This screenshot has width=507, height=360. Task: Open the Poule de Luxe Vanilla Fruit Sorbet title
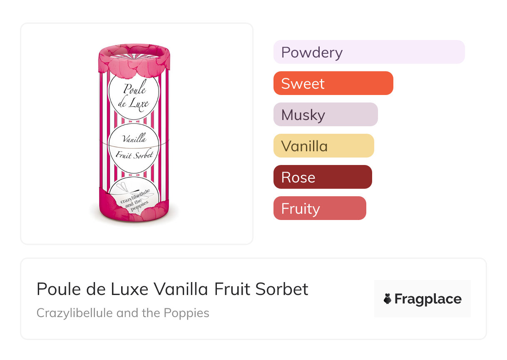pos(172,289)
